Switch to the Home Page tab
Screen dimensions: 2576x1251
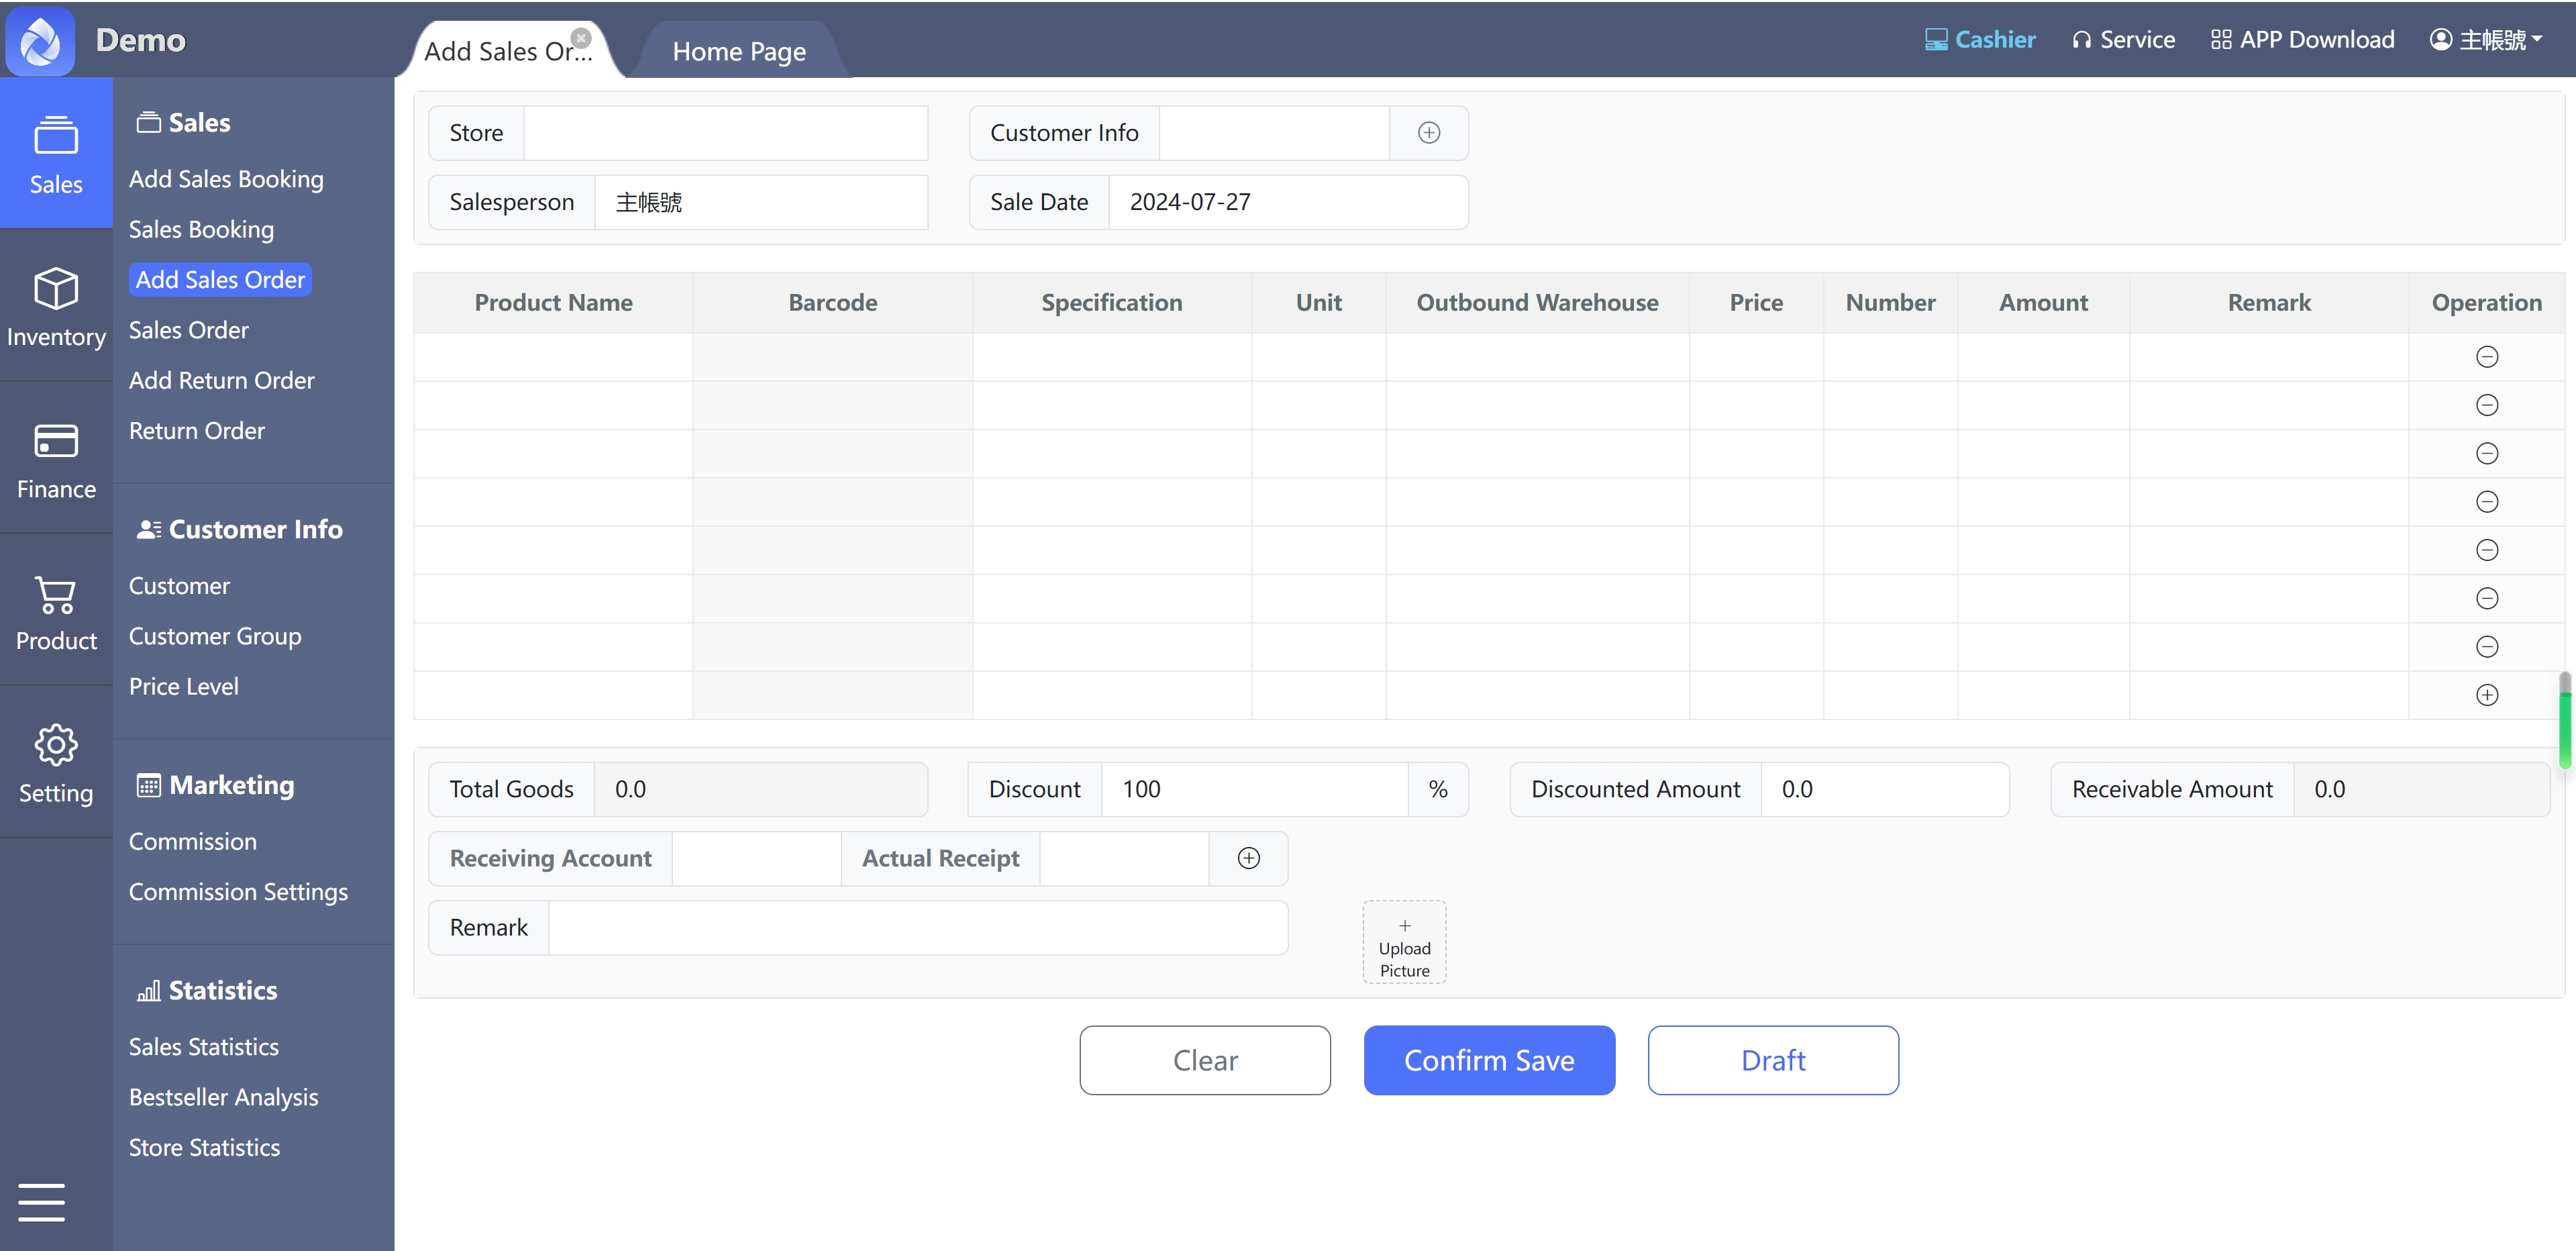(x=739, y=51)
